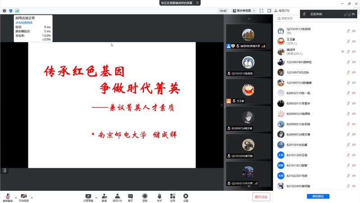Click microphone icon on member B21022201's row
The height and width of the screenshot is (203, 360).
(348, 176)
